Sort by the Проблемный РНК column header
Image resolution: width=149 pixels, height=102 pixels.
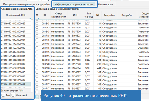(16, 15)
